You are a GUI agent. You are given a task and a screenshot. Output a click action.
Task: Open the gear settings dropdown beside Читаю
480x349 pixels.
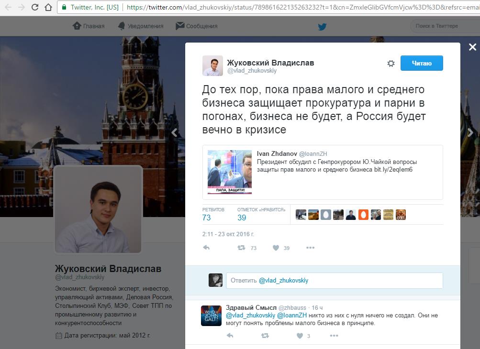(x=391, y=63)
